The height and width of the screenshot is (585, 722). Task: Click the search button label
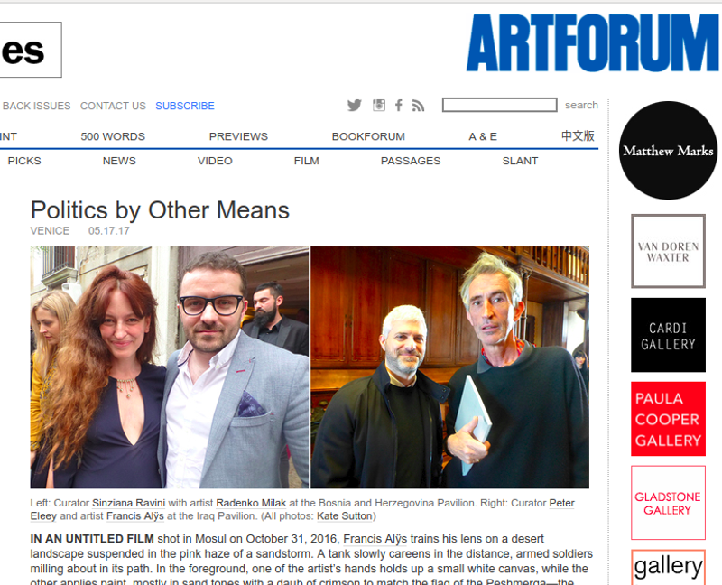point(581,105)
